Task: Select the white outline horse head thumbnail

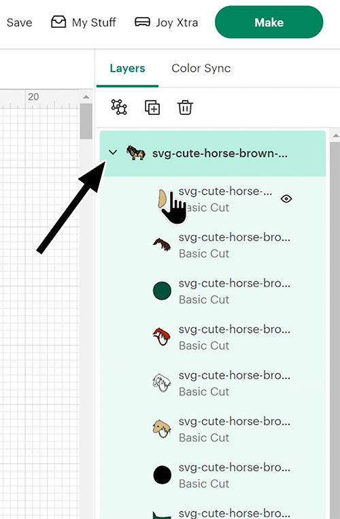Action: 162,383
